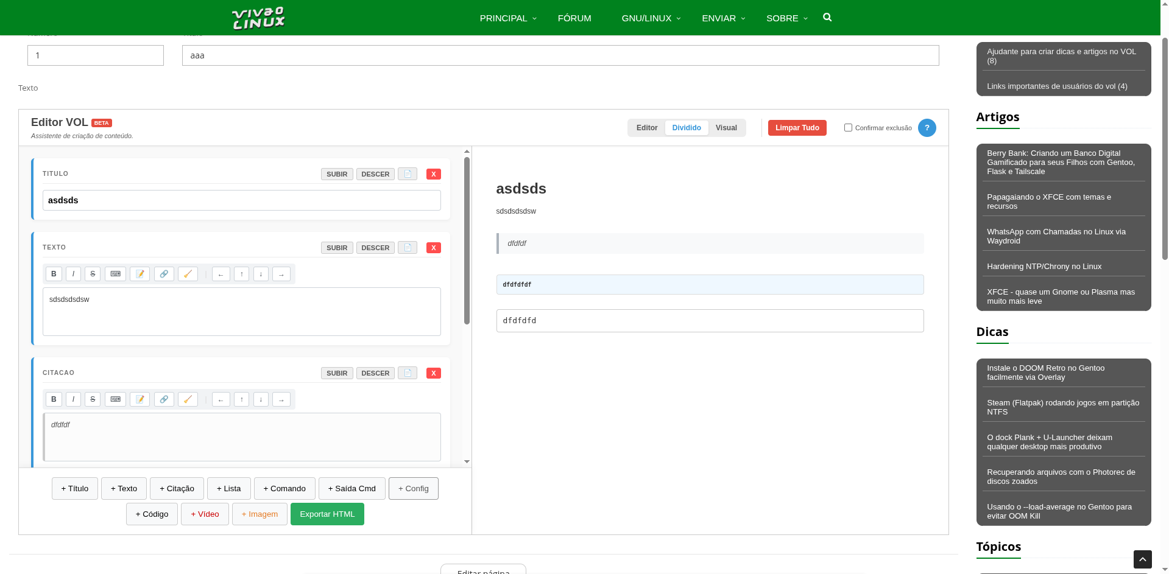
Task: Enable the Confirmar exclusão checkbox
Action: pos(848,128)
